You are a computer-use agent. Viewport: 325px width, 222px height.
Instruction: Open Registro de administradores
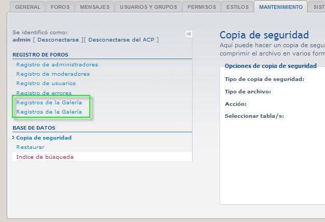[x=57, y=65]
